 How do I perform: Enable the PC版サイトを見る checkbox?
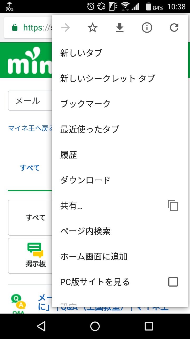173,282
